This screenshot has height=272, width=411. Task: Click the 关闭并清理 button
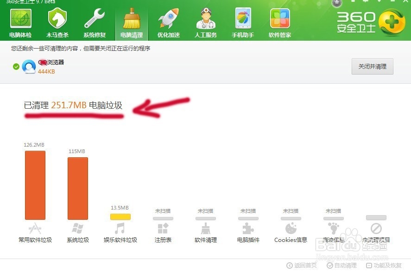click(x=372, y=67)
